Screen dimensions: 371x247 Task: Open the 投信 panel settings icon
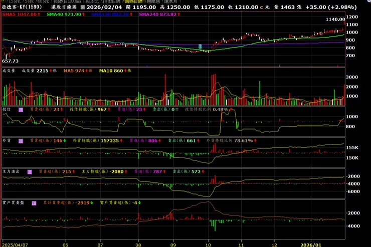point(21,109)
